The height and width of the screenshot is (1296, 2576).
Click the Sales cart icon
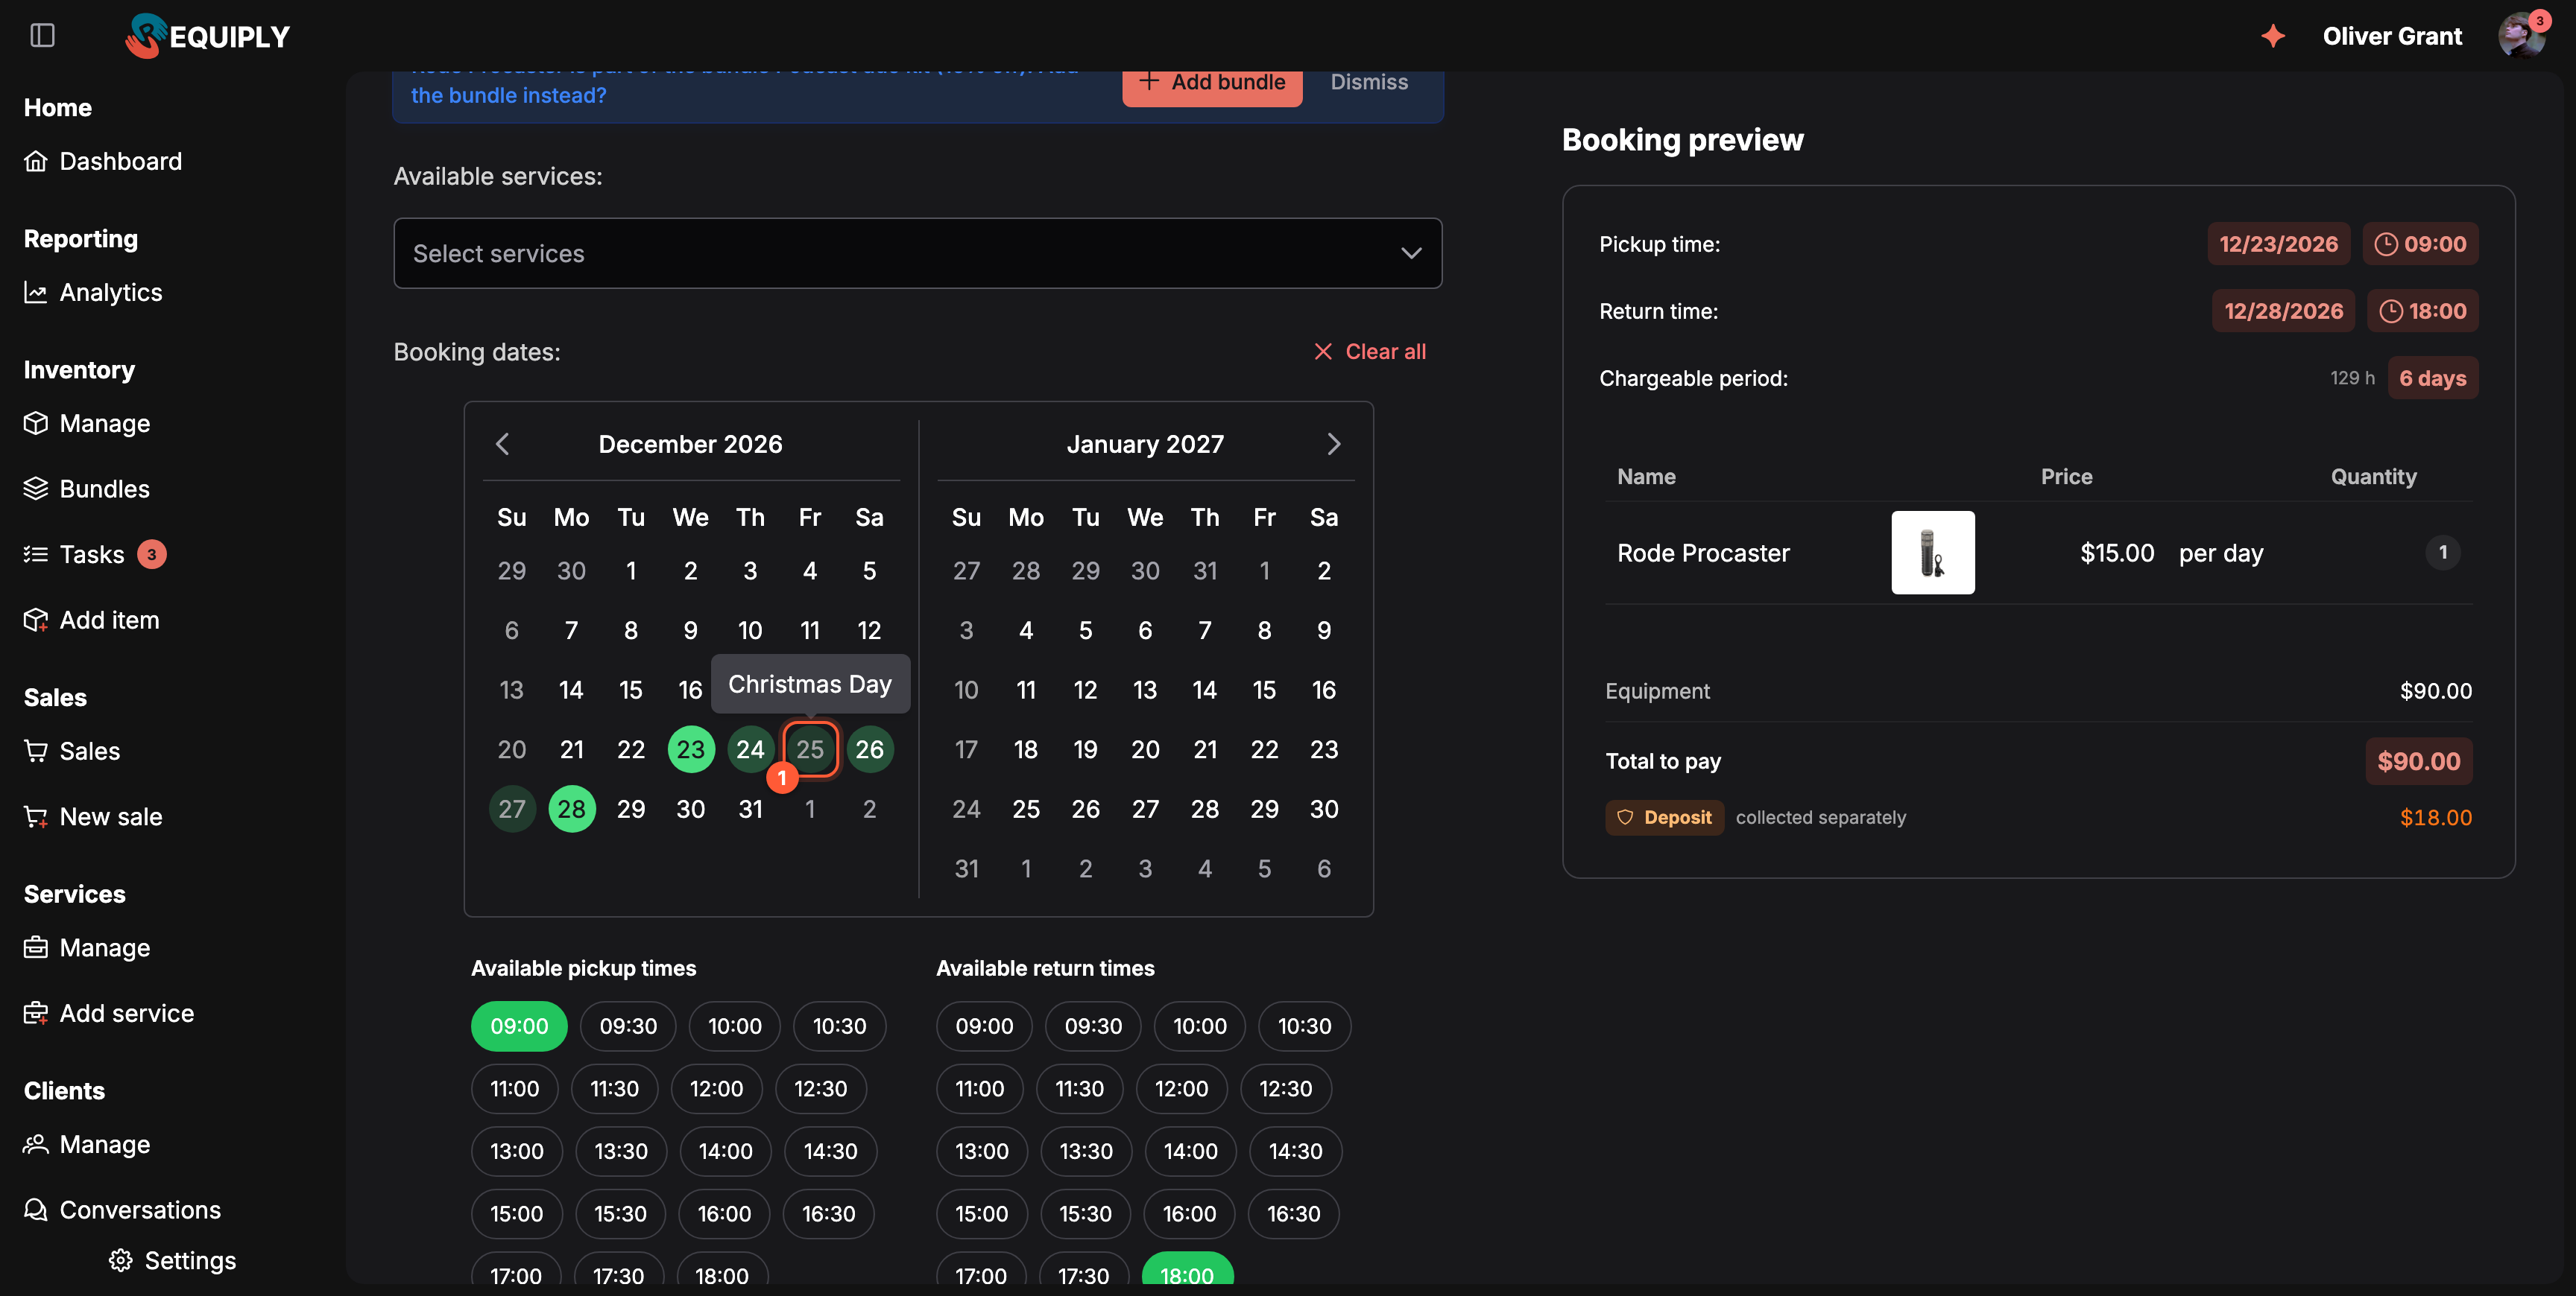point(36,751)
